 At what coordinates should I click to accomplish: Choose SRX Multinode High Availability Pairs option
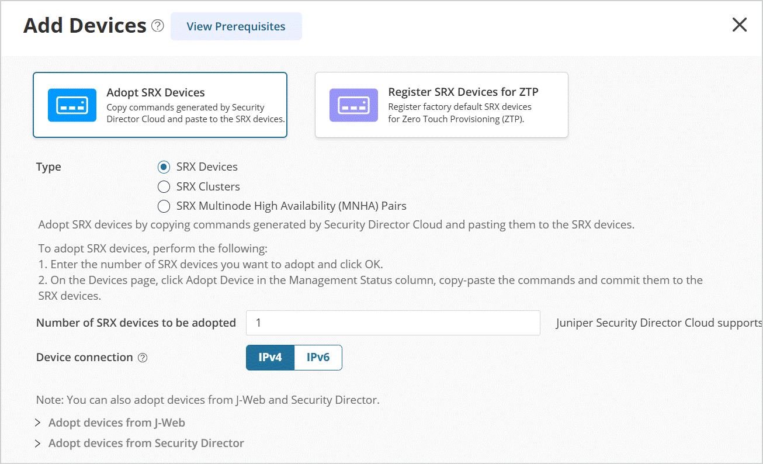click(164, 206)
